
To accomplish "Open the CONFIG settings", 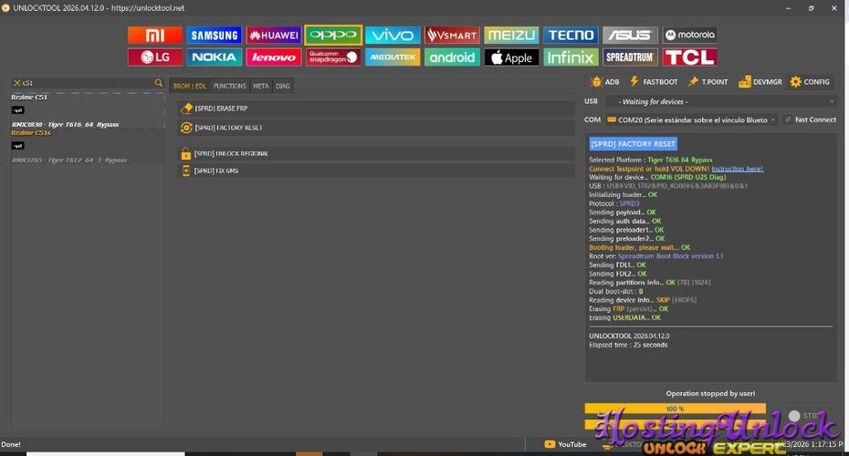I will [x=810, y=82].
